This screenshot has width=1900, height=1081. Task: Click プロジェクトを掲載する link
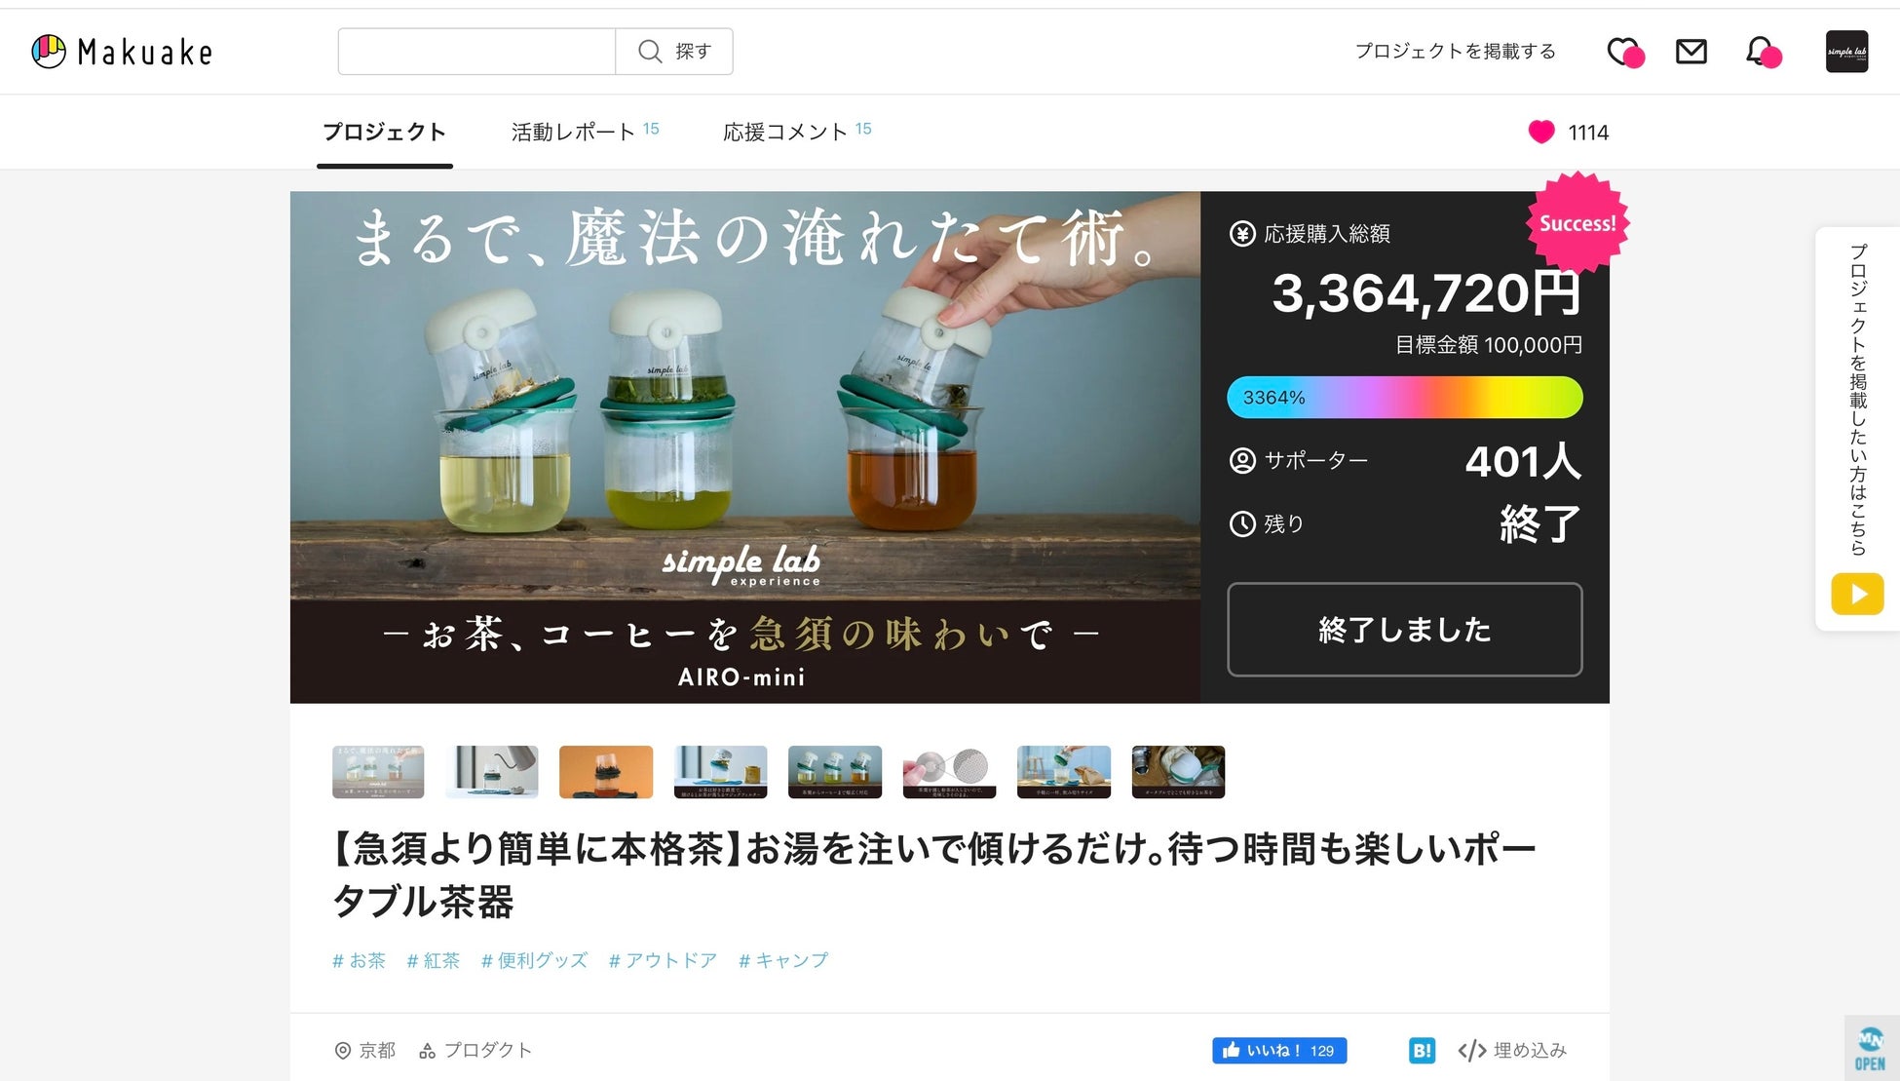[1455, 52]
